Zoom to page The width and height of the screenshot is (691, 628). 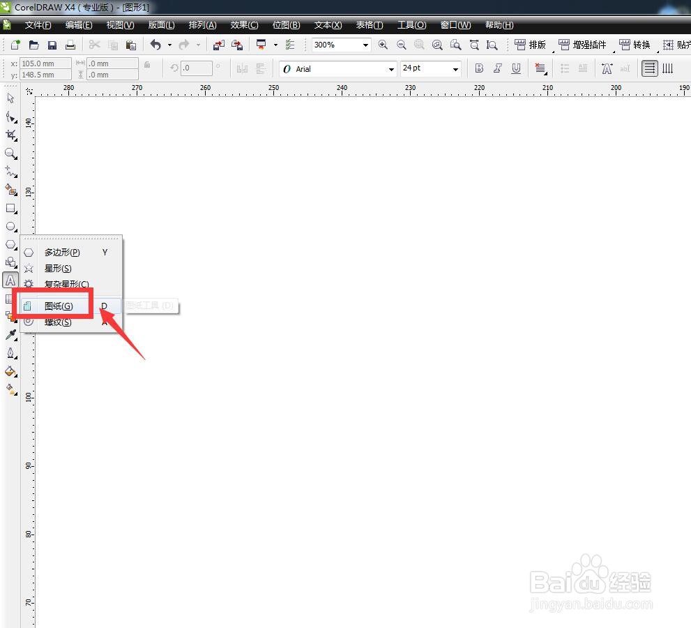[456, 45]
